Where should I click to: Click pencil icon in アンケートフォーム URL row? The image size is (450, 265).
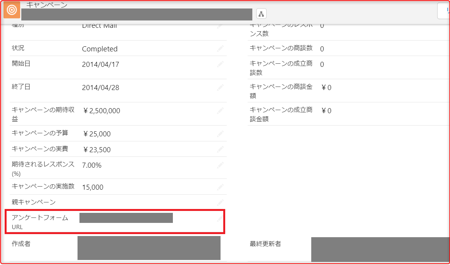point(220,218)
